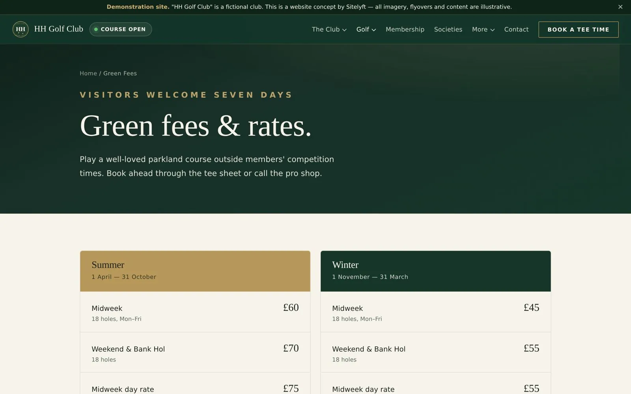Click the HH circular club logo

[21, 29]
